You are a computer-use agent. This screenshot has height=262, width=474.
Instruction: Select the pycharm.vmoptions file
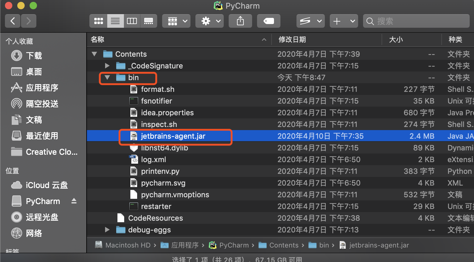coord(280,195)
